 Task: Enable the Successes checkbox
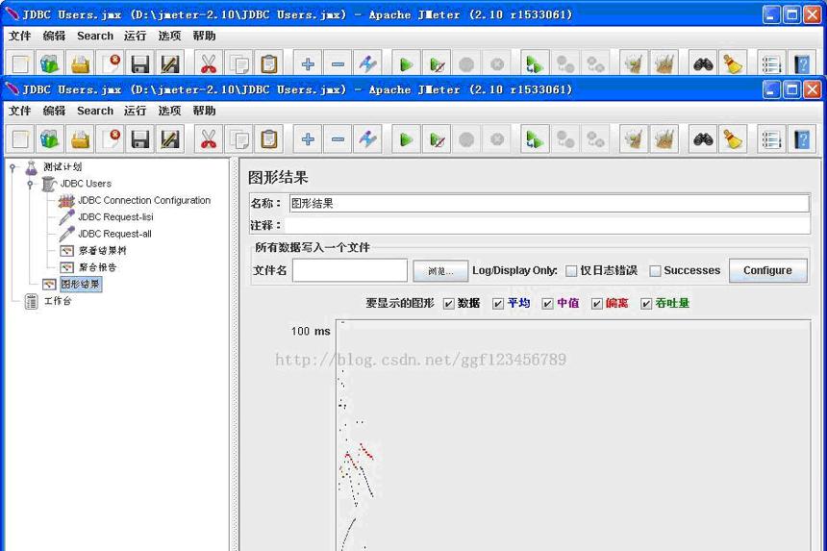coord(655,271)
